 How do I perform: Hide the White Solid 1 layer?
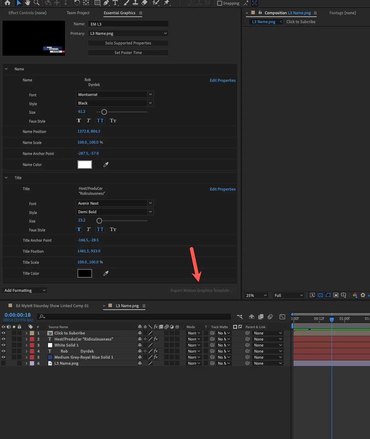(4, 345)
